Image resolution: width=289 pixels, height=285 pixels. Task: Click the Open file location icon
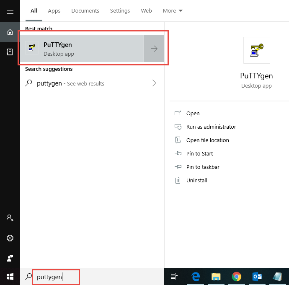pyautogui.click(x=178, y=140)
